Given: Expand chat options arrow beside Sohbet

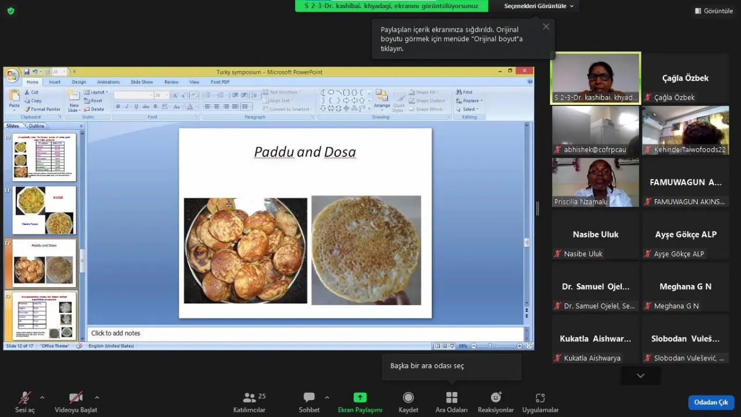Looking at the screenshot, I should point(327,397).
